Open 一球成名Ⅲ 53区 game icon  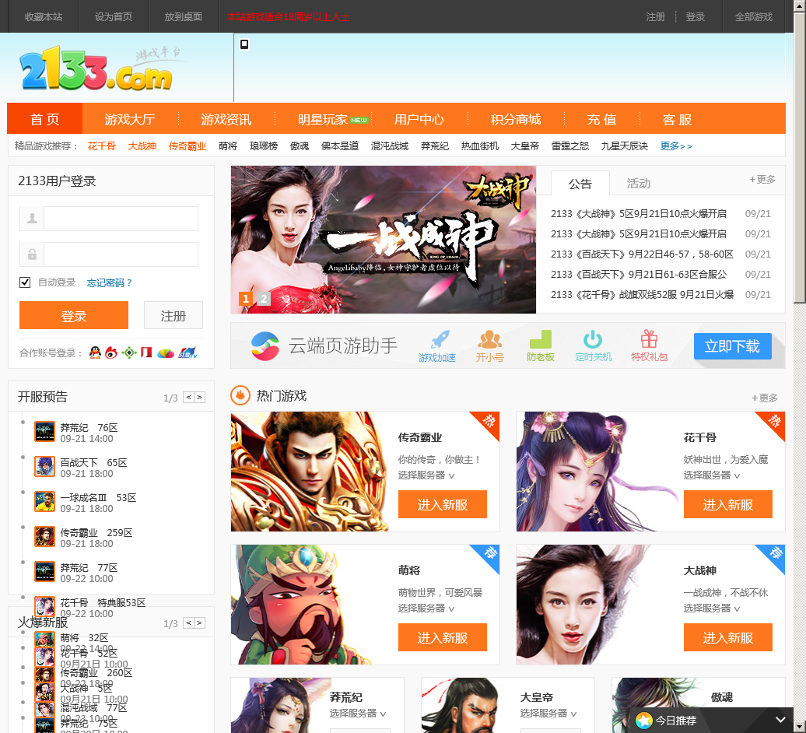click(x=44, y=501)
